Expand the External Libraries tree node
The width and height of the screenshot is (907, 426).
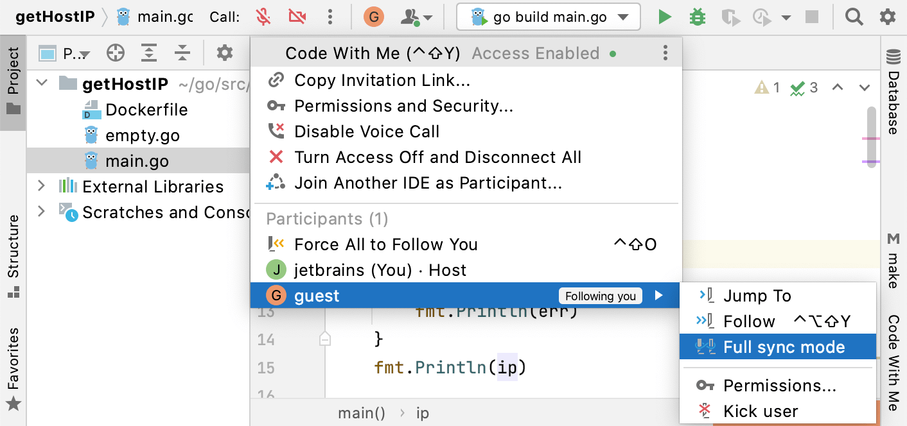click(42, 186)
